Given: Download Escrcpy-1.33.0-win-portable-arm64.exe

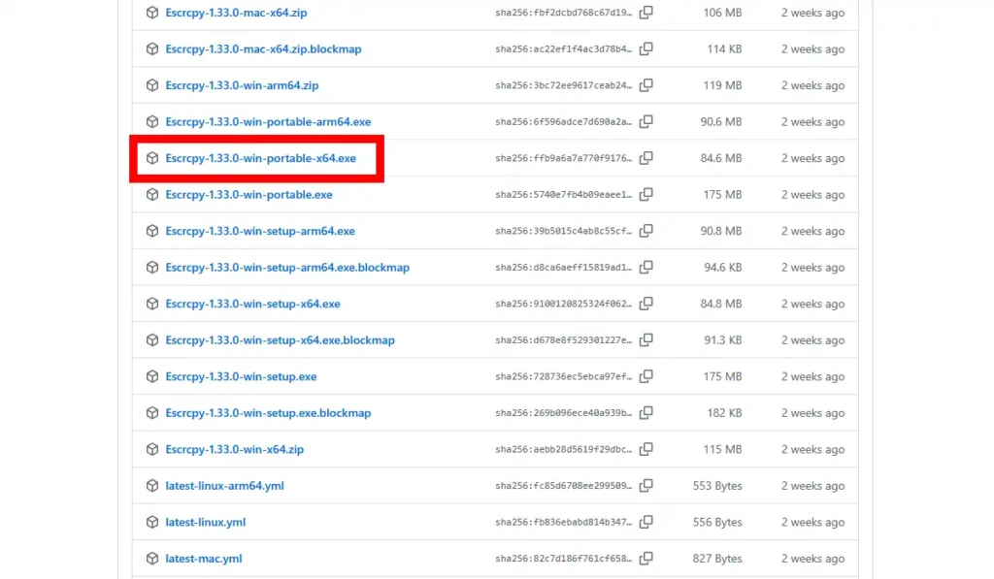Looking at the screenshot, I should point(268,122).
